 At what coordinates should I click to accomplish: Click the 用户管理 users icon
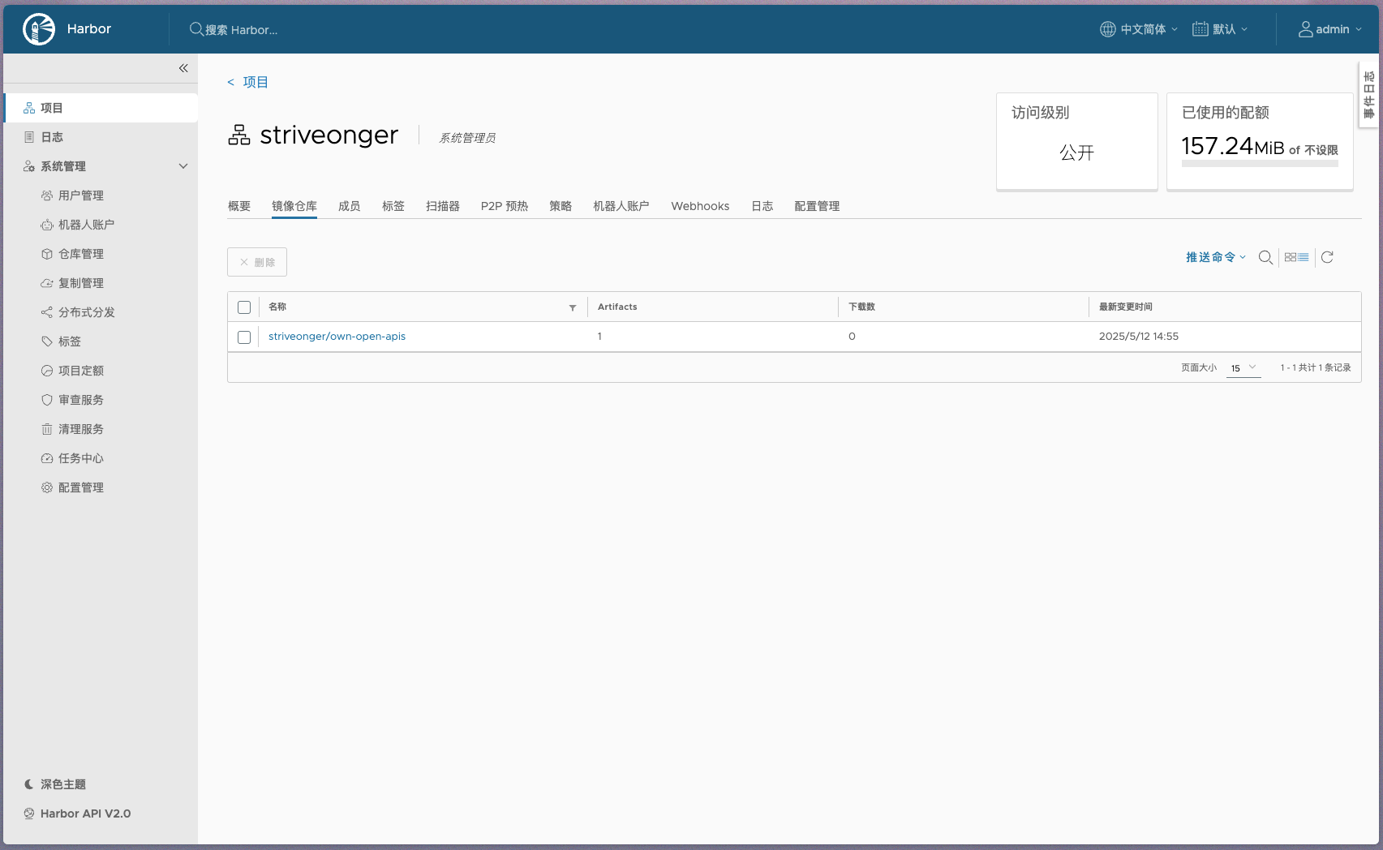47,195
